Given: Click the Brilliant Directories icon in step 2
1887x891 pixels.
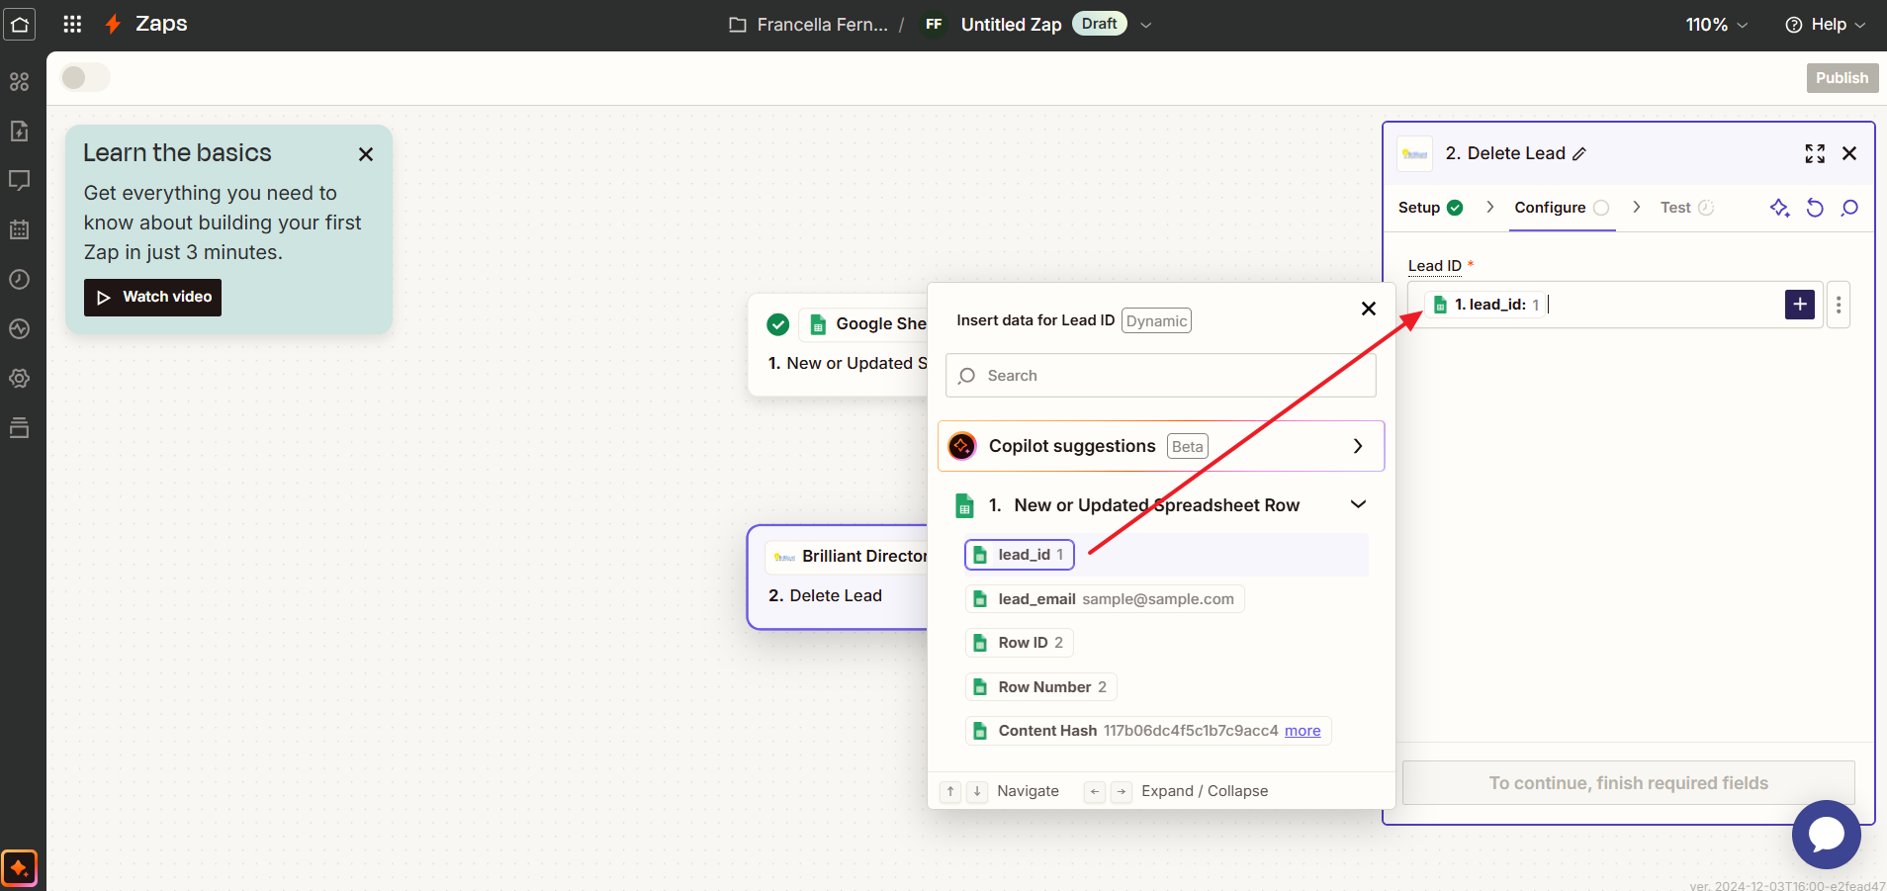Looking at the screenshot, I should [784, 557].
